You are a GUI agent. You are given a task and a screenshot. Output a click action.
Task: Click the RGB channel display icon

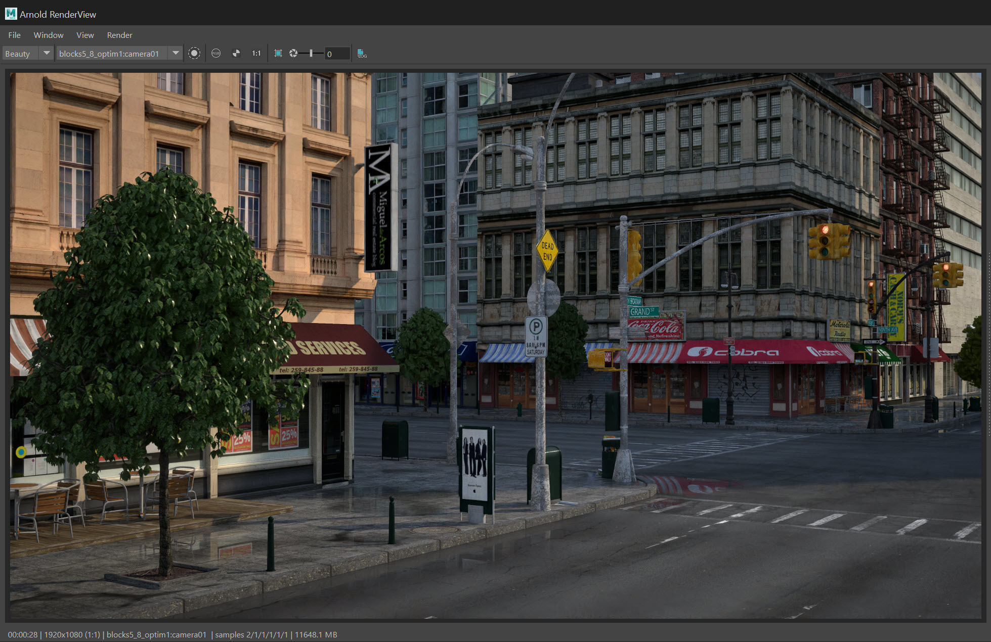[216, 53]
